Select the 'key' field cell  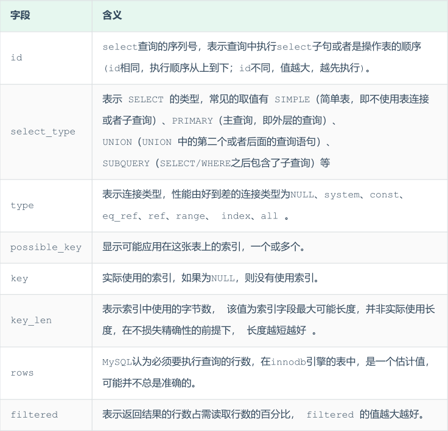click(46, 279)
